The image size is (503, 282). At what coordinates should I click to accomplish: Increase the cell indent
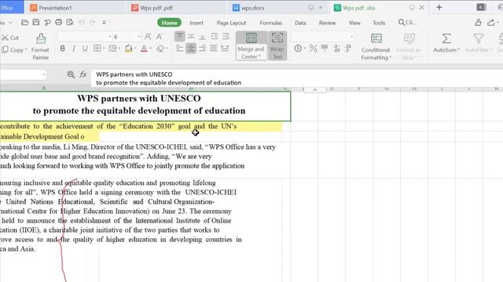226,37
